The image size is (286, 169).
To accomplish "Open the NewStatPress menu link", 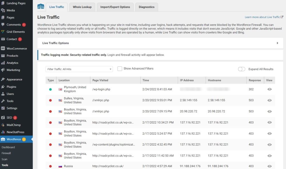I will click(15, 132).
